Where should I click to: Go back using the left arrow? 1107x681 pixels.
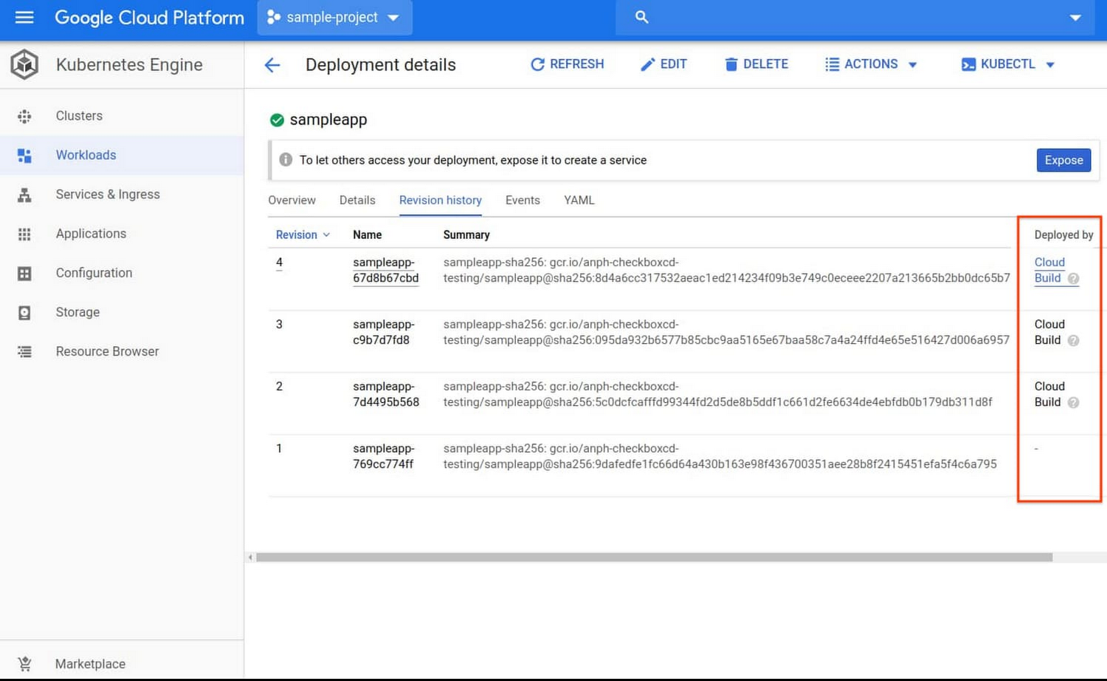click(272, 65)
